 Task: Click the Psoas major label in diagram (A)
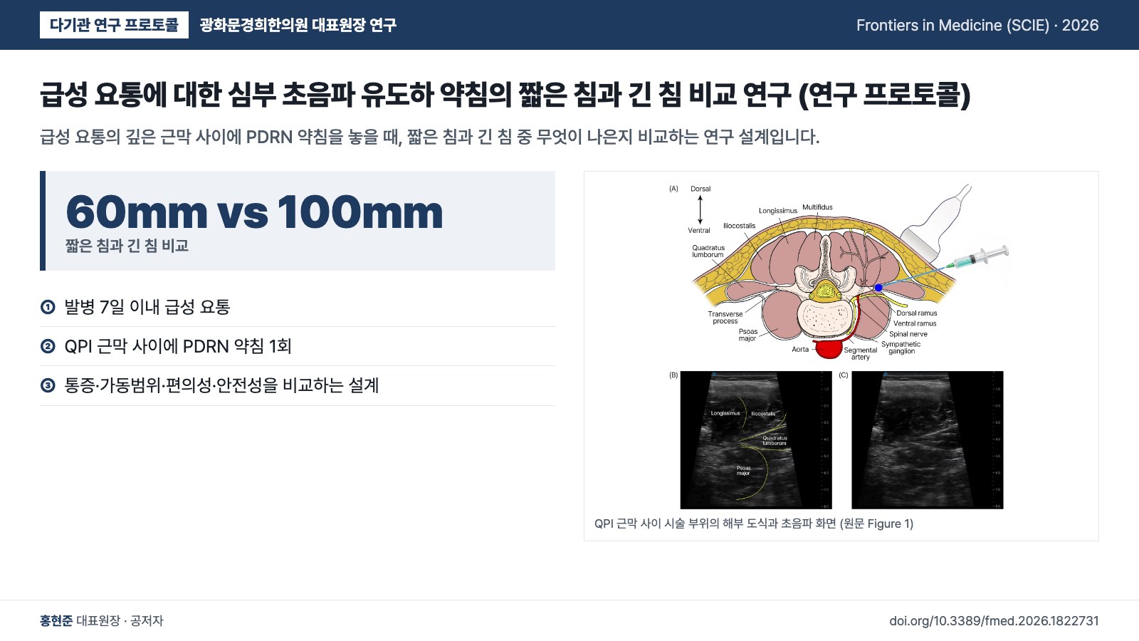click(x=747, y=335)
